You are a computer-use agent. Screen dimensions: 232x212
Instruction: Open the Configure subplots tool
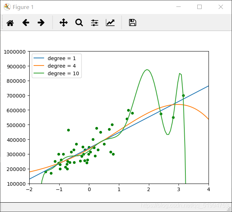coord(95,23)
